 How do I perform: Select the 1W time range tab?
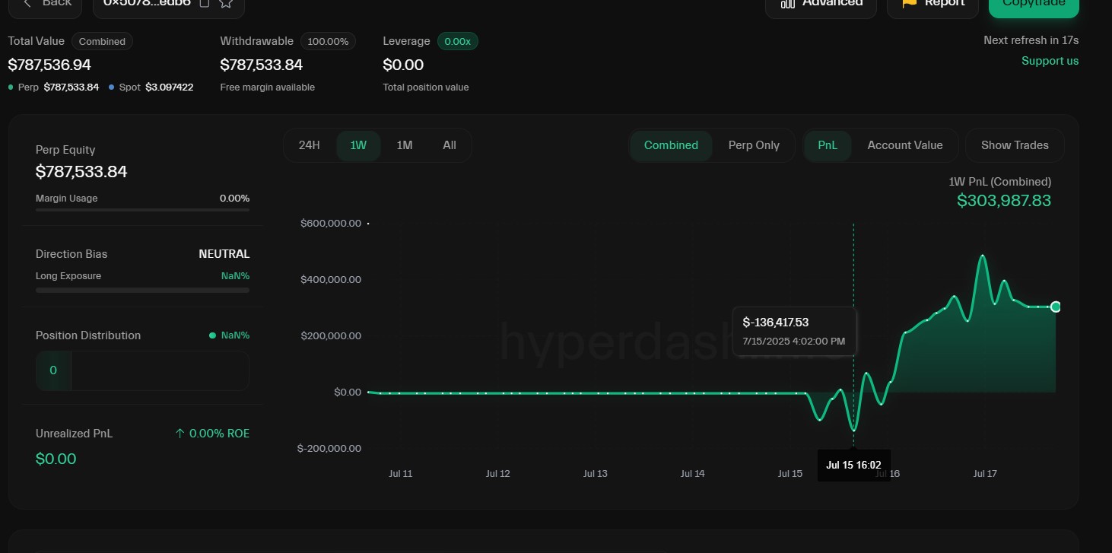358,145
